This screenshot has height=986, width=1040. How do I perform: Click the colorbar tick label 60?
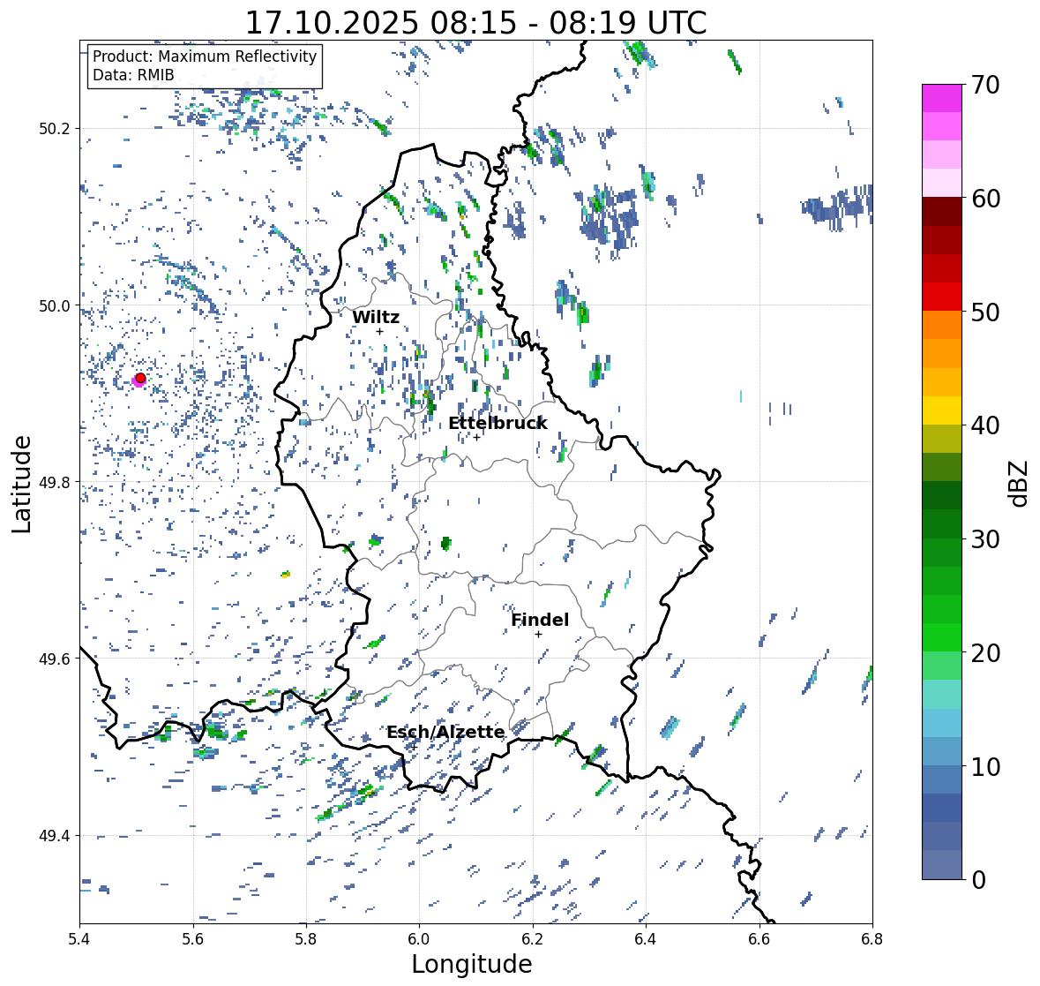[985, 199]
